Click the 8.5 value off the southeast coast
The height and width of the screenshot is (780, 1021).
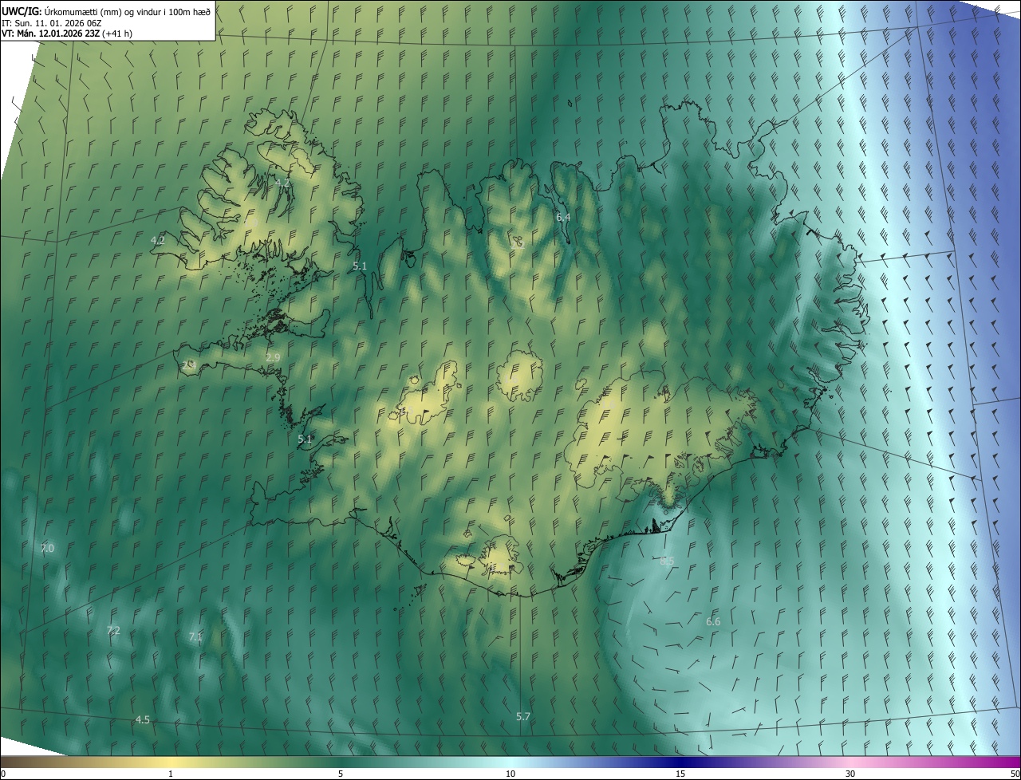point(667,561)
